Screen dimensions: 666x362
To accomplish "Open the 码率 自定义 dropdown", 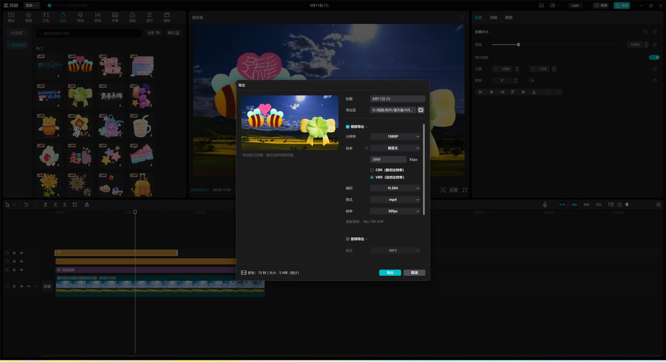I will click(395, 148).
